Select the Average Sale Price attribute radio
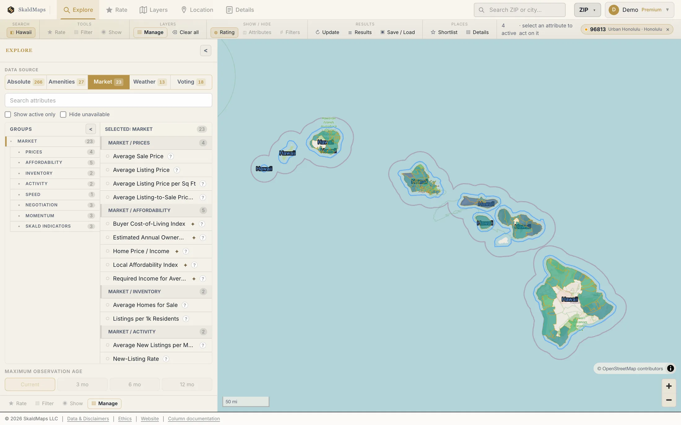 point(108,156)
